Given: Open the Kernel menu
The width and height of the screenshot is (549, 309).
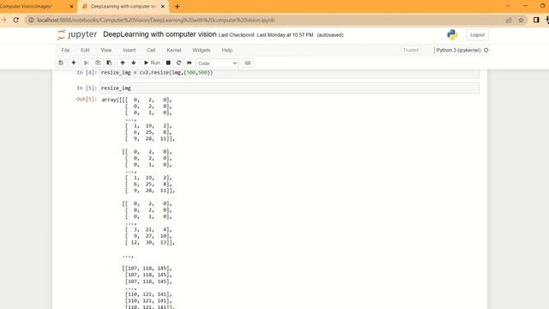Looking at the screenshot, I should coord(174,50).
